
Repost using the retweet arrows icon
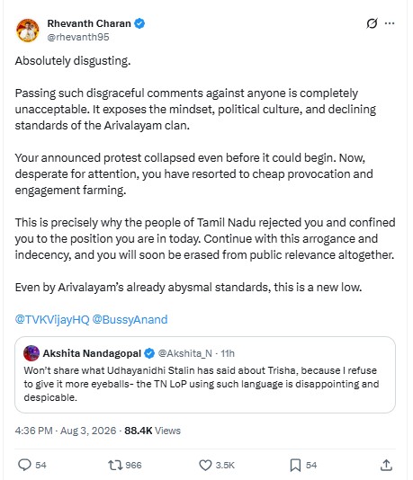[x=115, y=465]
